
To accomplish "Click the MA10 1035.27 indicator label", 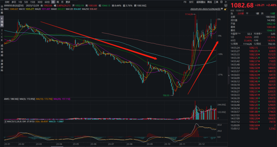I will point(26,9).
